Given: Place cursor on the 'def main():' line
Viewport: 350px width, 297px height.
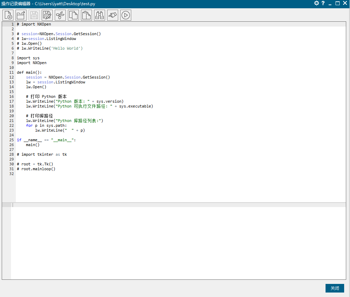Looking at the screenshot, I should (x=29, y=72).
